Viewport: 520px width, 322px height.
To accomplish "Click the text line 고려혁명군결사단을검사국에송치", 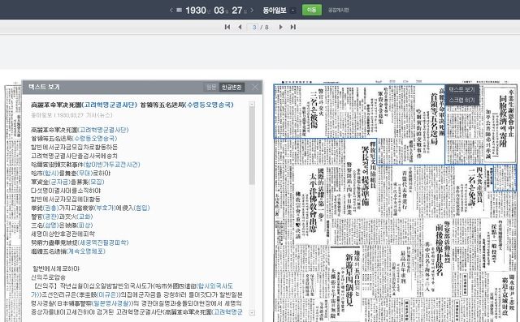I will [x=74, y=156].
